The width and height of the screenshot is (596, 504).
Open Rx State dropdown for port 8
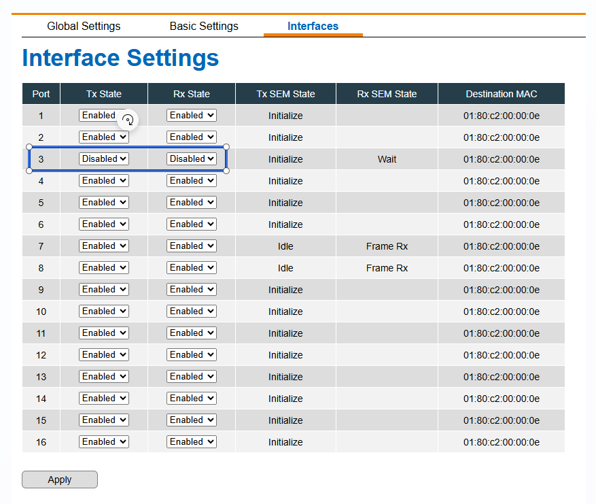tap(192, 267)
